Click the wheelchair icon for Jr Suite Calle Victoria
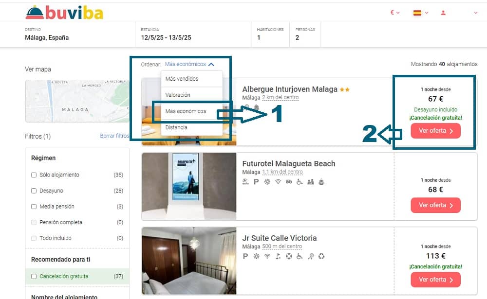The width and height of the screenshot is (487, 299). (x=300, y=256)
